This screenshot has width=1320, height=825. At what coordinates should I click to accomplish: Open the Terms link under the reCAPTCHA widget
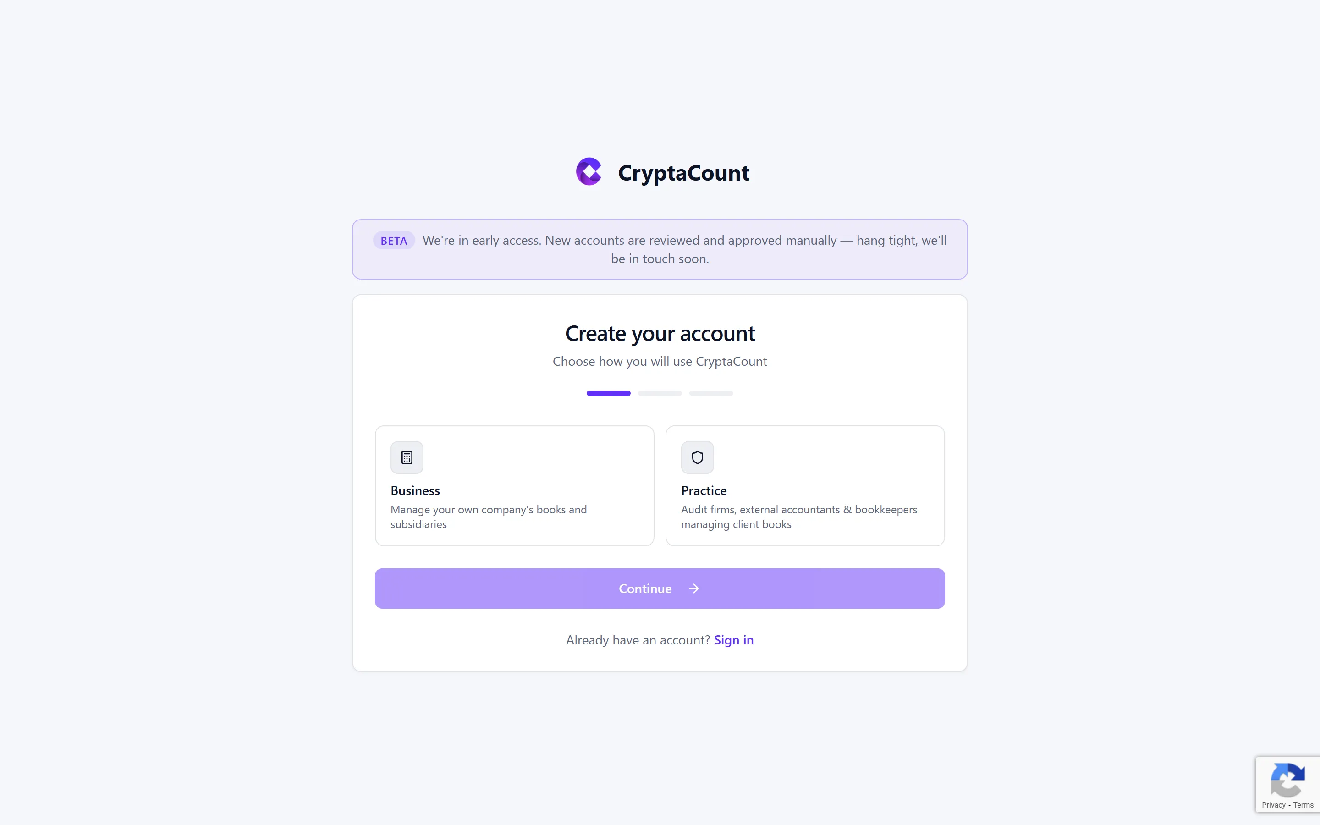tap(1303, 805)
